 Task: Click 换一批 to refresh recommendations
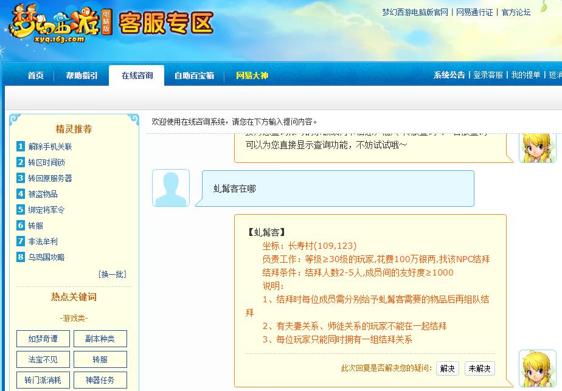point(112,274)
